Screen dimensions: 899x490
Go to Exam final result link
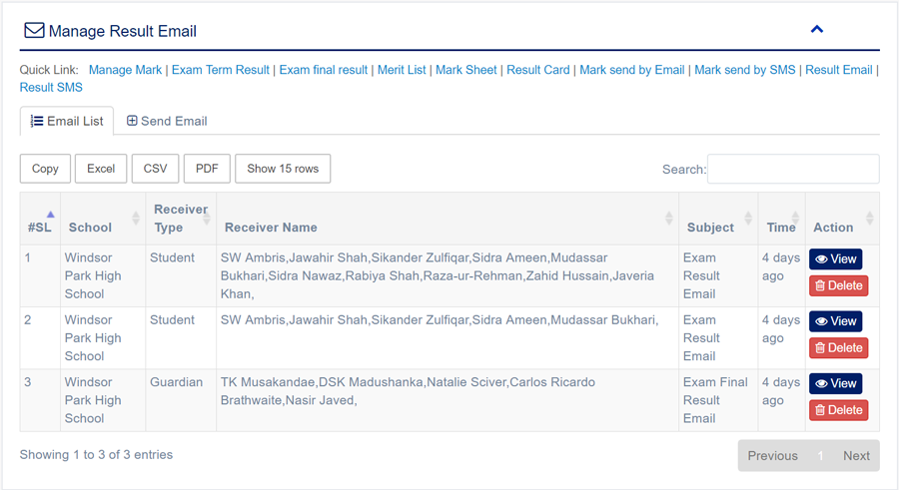[324, 70]
